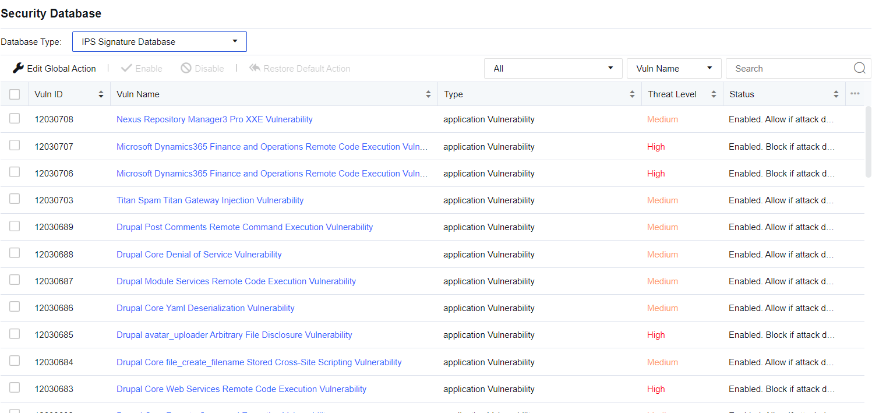Check the box for Vuln ID 12030708

pos(15,118)
